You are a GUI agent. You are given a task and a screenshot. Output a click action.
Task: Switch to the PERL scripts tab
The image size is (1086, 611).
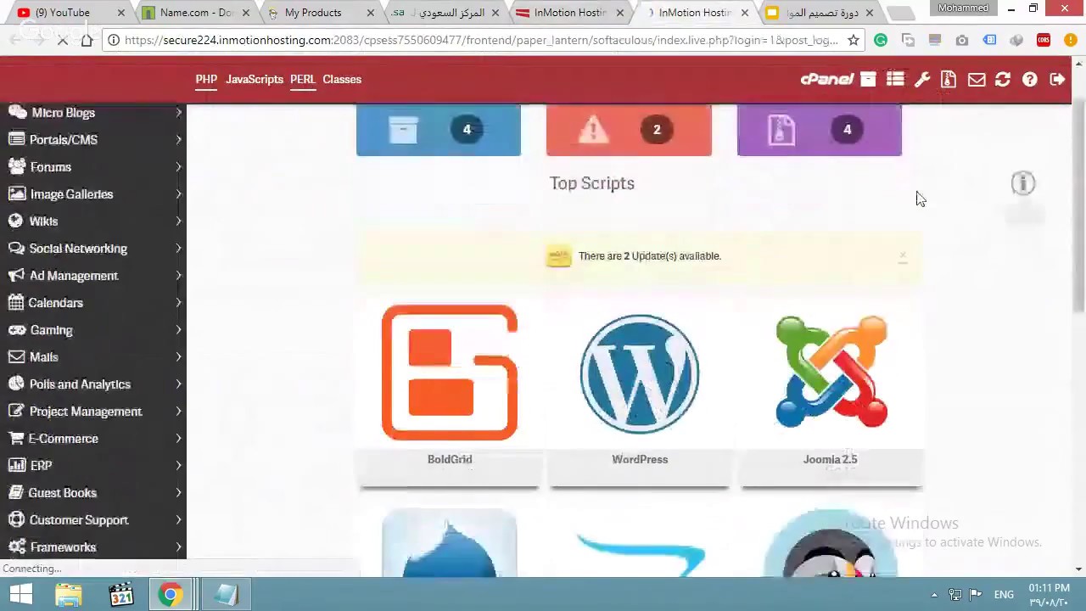coord(302,79)
